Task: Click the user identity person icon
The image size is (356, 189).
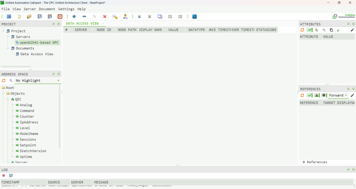Action: coord(125,17)
